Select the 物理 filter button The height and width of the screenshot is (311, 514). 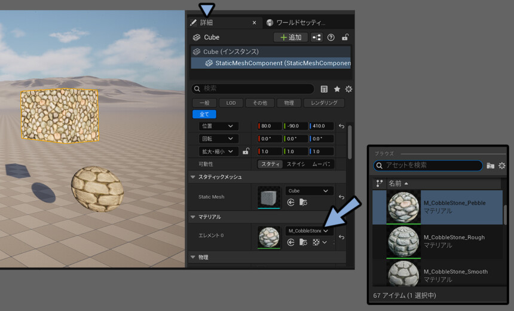click(289, 103)
